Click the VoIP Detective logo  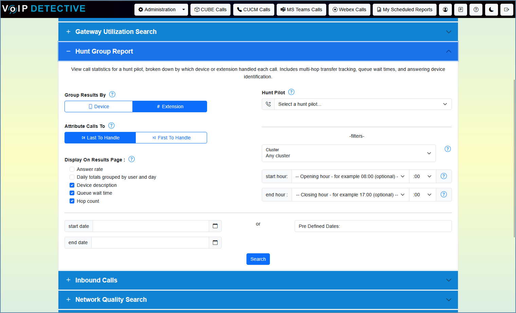pos(44,9)
